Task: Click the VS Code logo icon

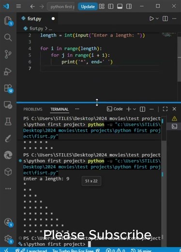Action: click(6, 6)
